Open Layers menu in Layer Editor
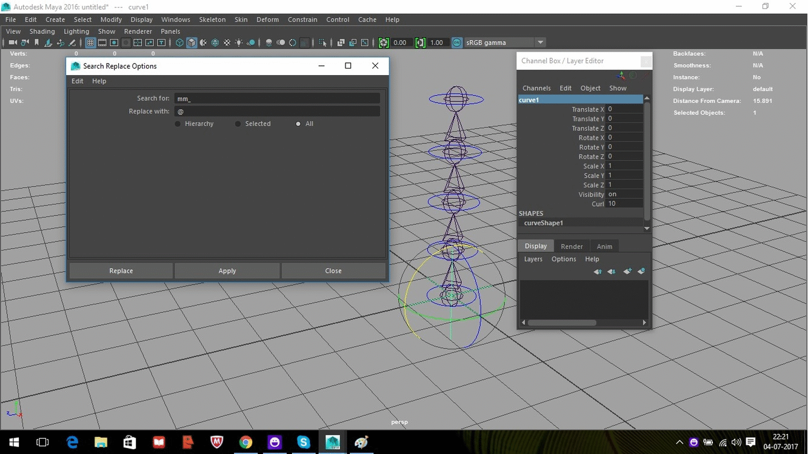 point(533,259)
